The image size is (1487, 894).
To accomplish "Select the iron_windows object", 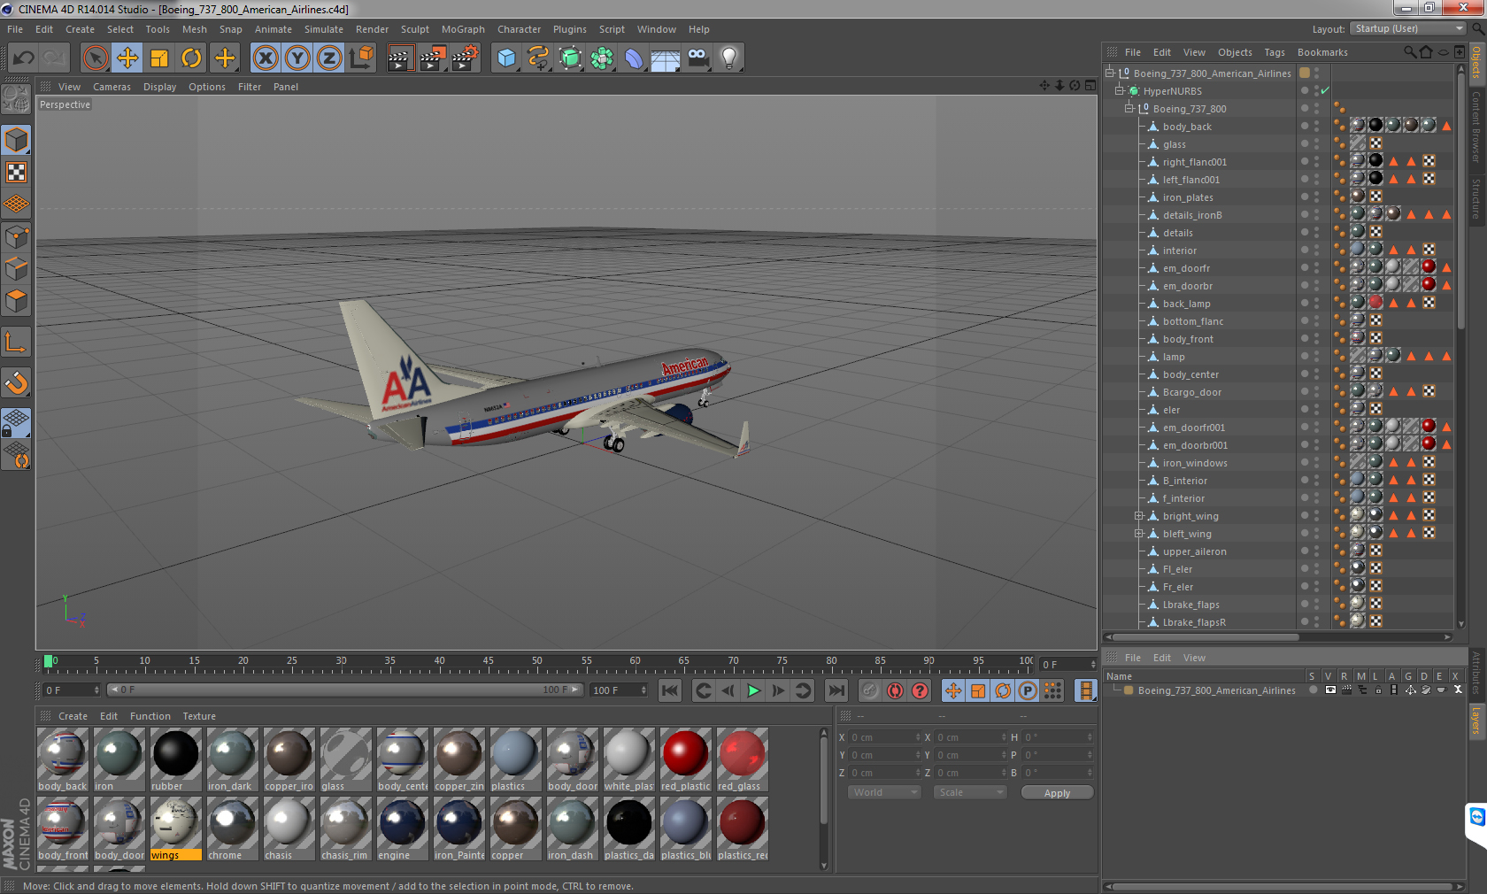I will tap(1195, 463).
